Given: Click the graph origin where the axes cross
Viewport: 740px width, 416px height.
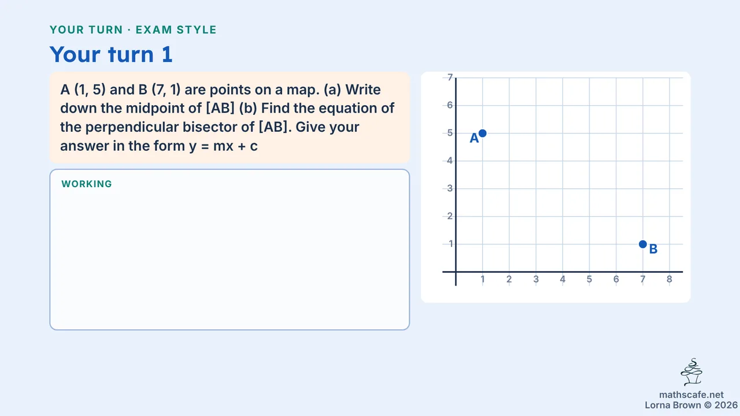Looking at the screenshot, I should pos(456,272).
